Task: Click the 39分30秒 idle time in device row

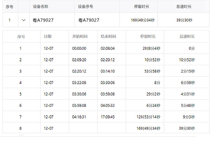Action: coord(184,20)
